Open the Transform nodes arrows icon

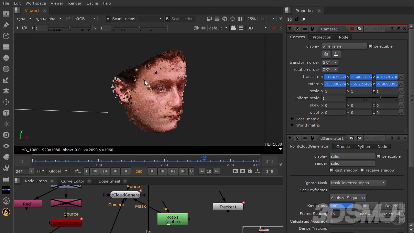[x=6, y=102]
